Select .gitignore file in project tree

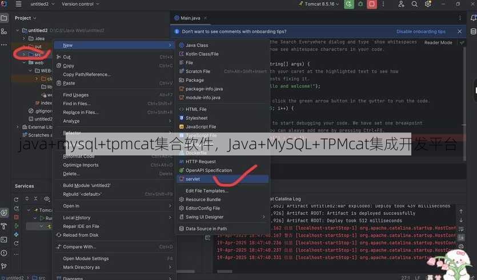(x=41, y=111)
